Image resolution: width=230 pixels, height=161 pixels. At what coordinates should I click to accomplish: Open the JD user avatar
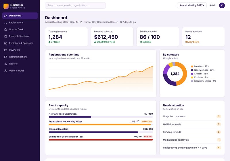(222, 5)
